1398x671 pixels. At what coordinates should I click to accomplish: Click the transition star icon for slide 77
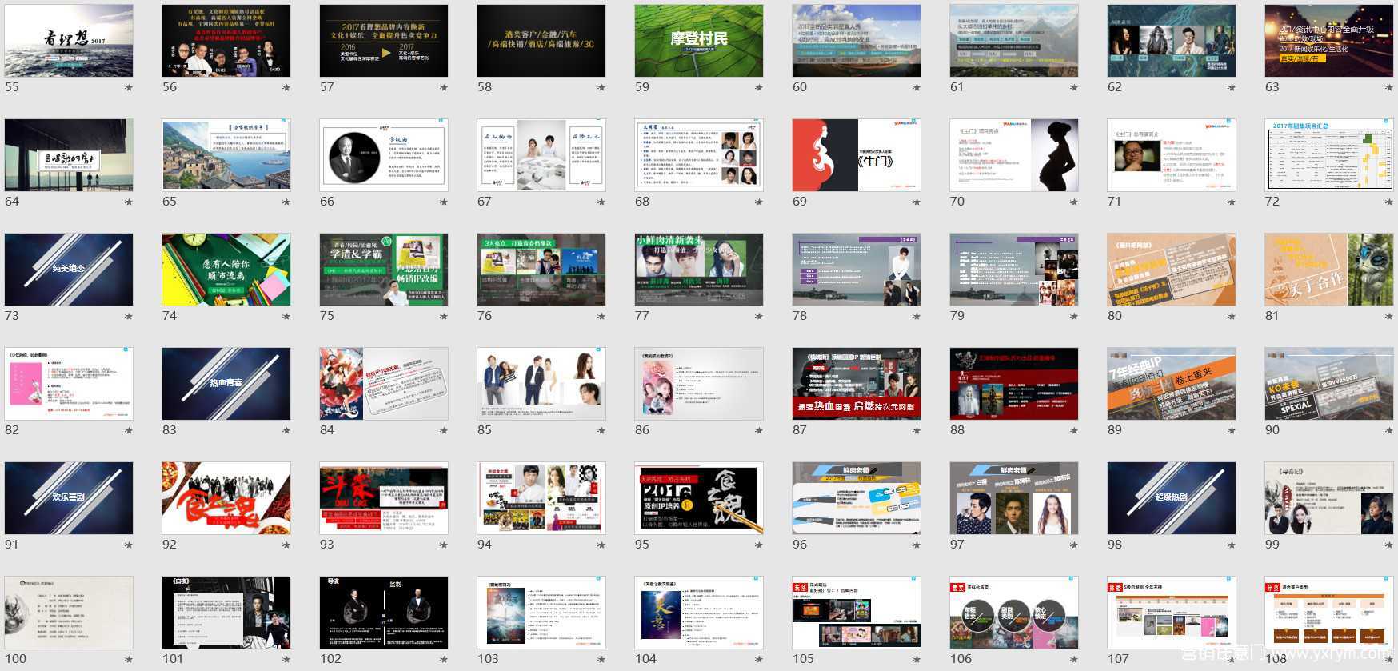click(759, 317)
